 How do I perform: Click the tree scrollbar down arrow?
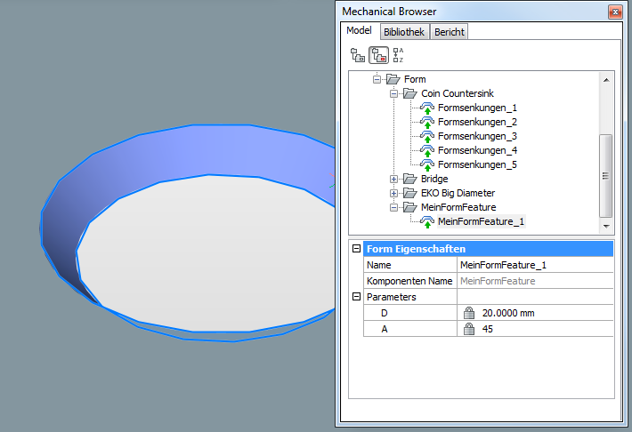(x=606, y=228)
